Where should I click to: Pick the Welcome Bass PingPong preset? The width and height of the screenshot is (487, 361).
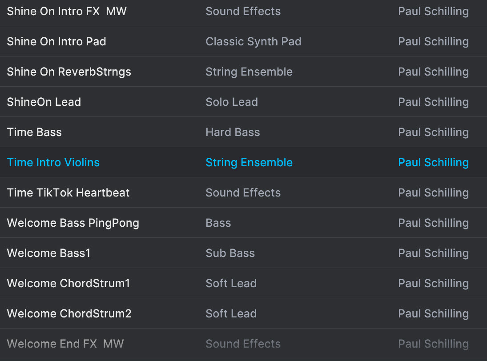(244, 223)
